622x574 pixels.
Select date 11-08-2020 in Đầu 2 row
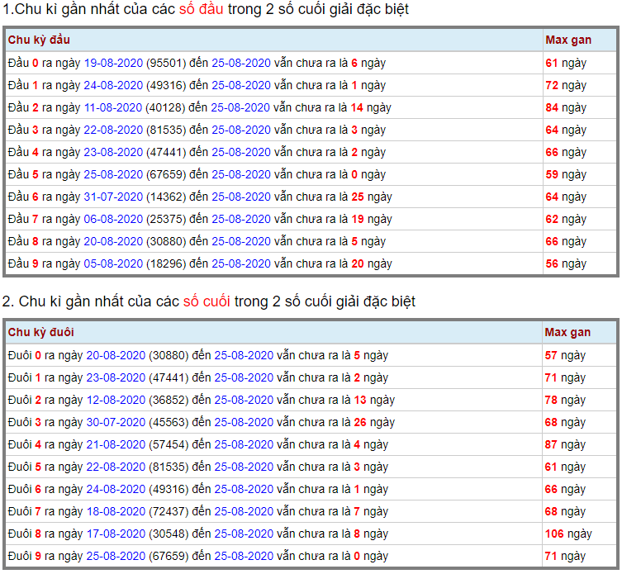113,107
